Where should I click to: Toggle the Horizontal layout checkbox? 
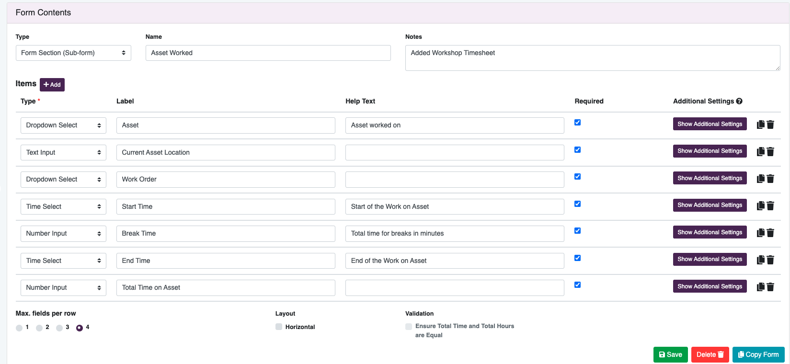pyautogui.click(x=279, y=327)
